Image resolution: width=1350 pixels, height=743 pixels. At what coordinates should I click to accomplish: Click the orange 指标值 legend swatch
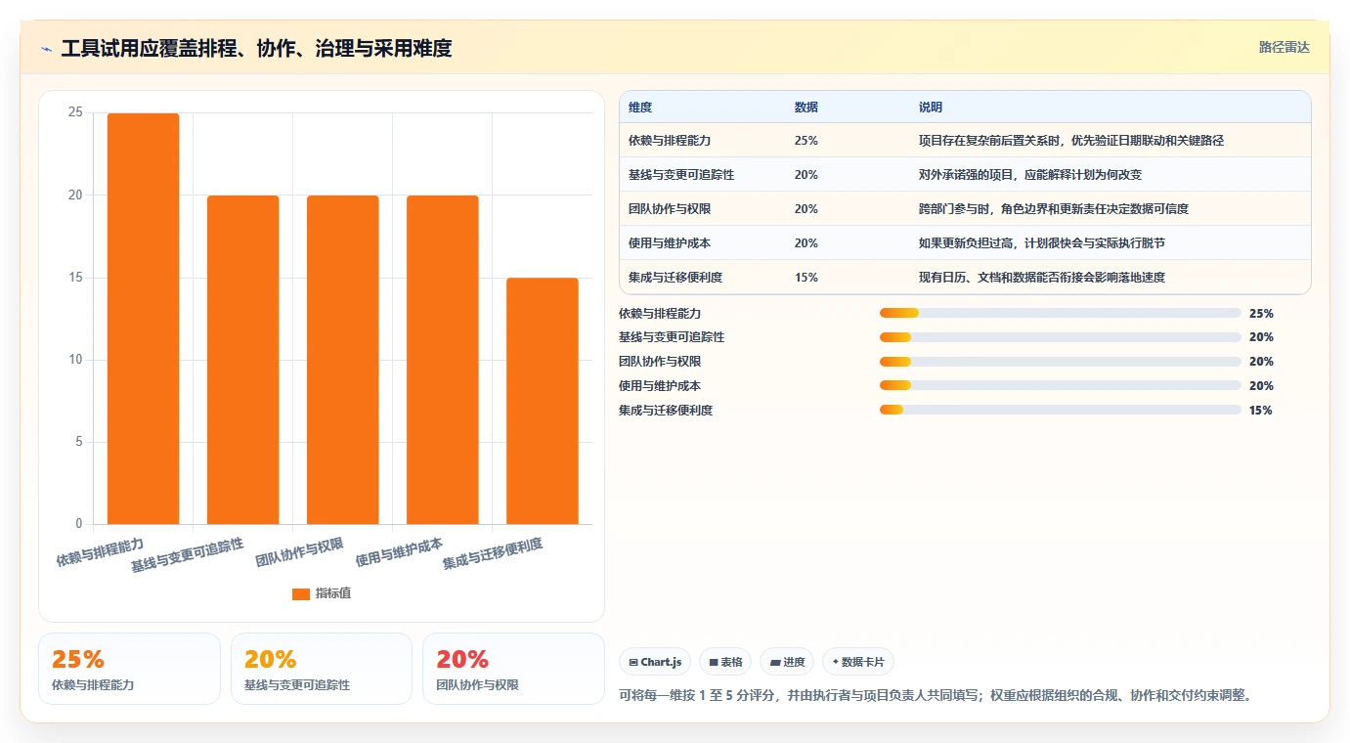pyautogui.click(x=301, y=594)
